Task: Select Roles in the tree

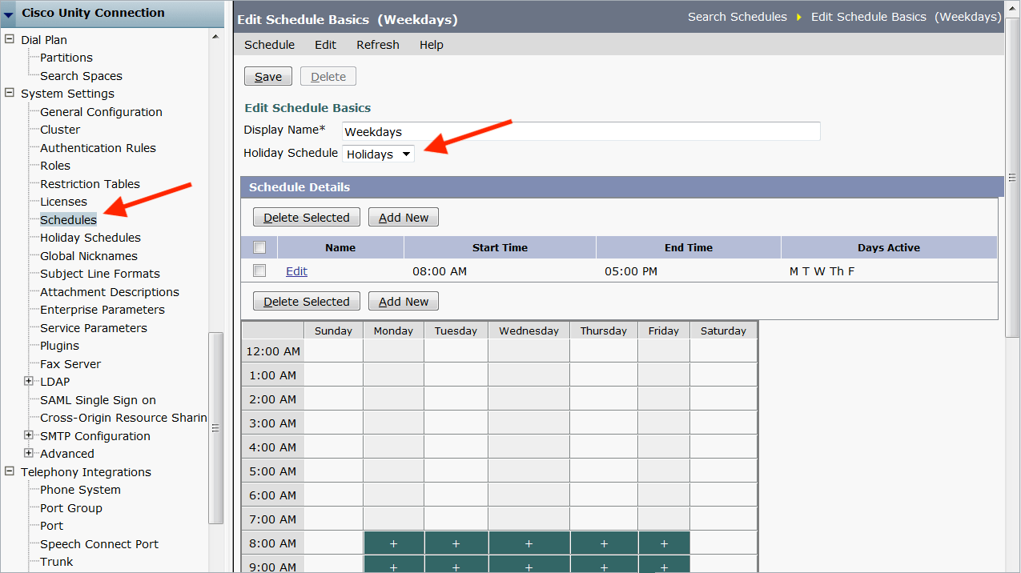Action: 55,166
